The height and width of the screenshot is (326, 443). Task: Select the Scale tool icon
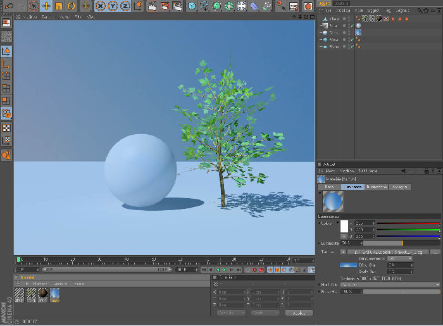(x=59, y=6)
